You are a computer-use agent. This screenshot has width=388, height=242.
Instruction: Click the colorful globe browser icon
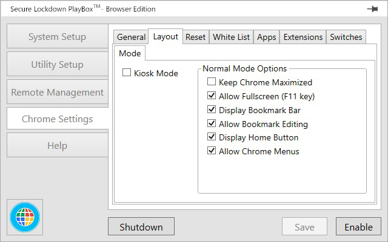coord(25,217)
